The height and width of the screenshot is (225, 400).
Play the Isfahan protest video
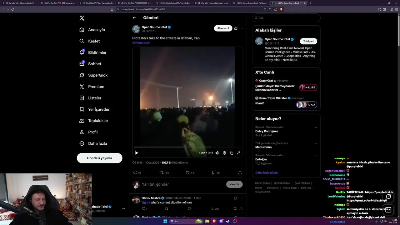click(137, 153)
